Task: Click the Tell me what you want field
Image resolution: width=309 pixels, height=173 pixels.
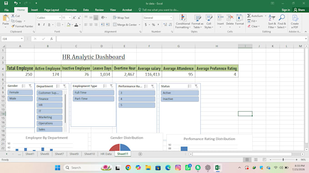Action: (159, 10)
